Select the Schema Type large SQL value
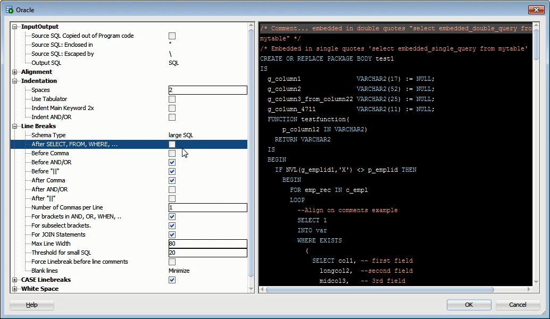 181,136
